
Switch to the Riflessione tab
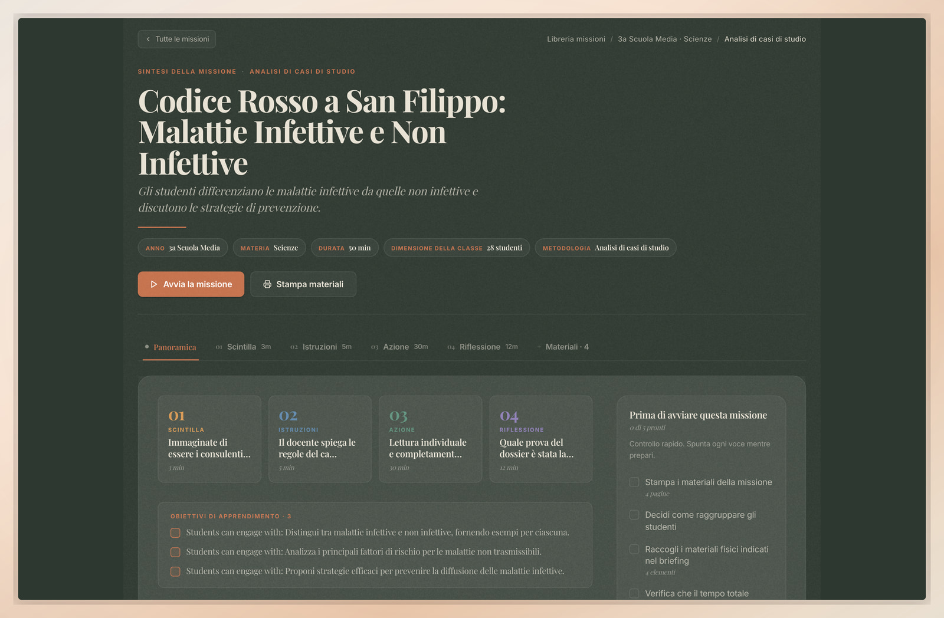tap(483, 347)
